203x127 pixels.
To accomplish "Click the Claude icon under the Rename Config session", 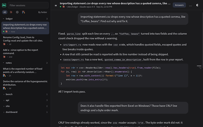I will click(x=4, y=44).
